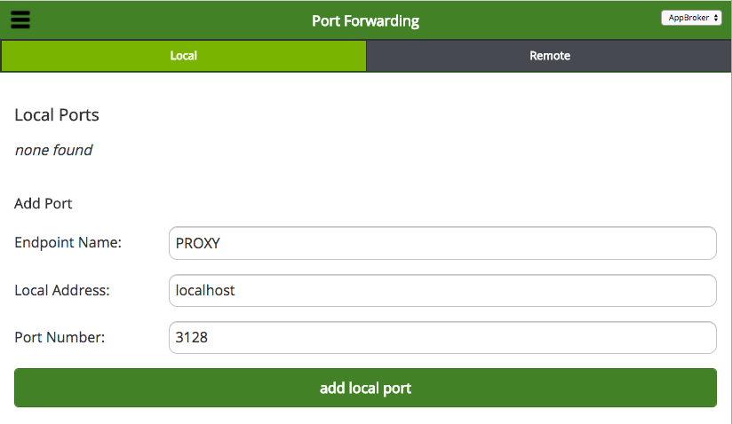Click the Port Number: label
Screen dimensions: 732x424
[x=60, y=337]
